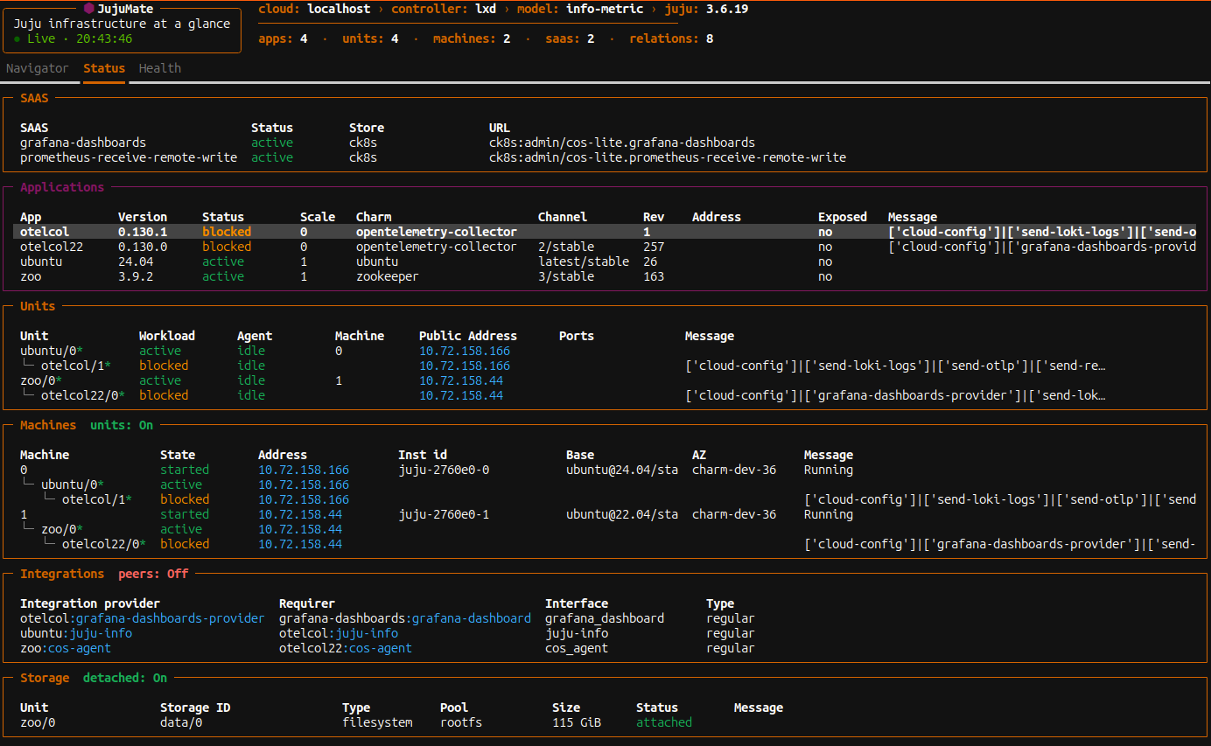Open the Health tab
Image resolution: width=1211 pixels, height=746 pixels.
coord(160,68)
